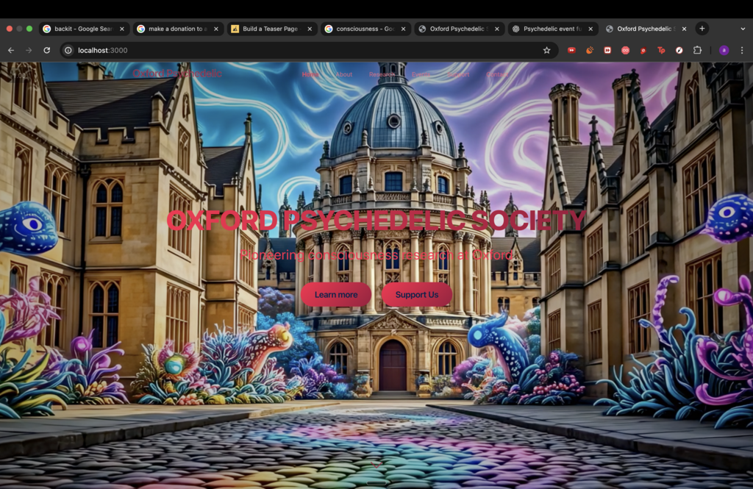The height and width of the screenshot is (489, 753).
Task: Open the Chrome three-dot menu
Action: pyautogui.click(x=742, y=50)
